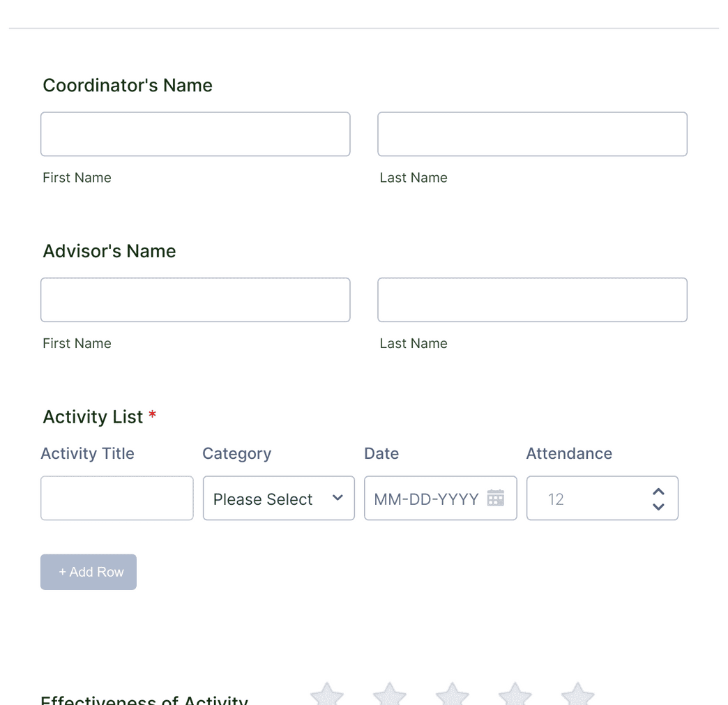This screenshot has width=728, height=705.
Task: Select the first effectiveness rating star
Action: (326, 695)
